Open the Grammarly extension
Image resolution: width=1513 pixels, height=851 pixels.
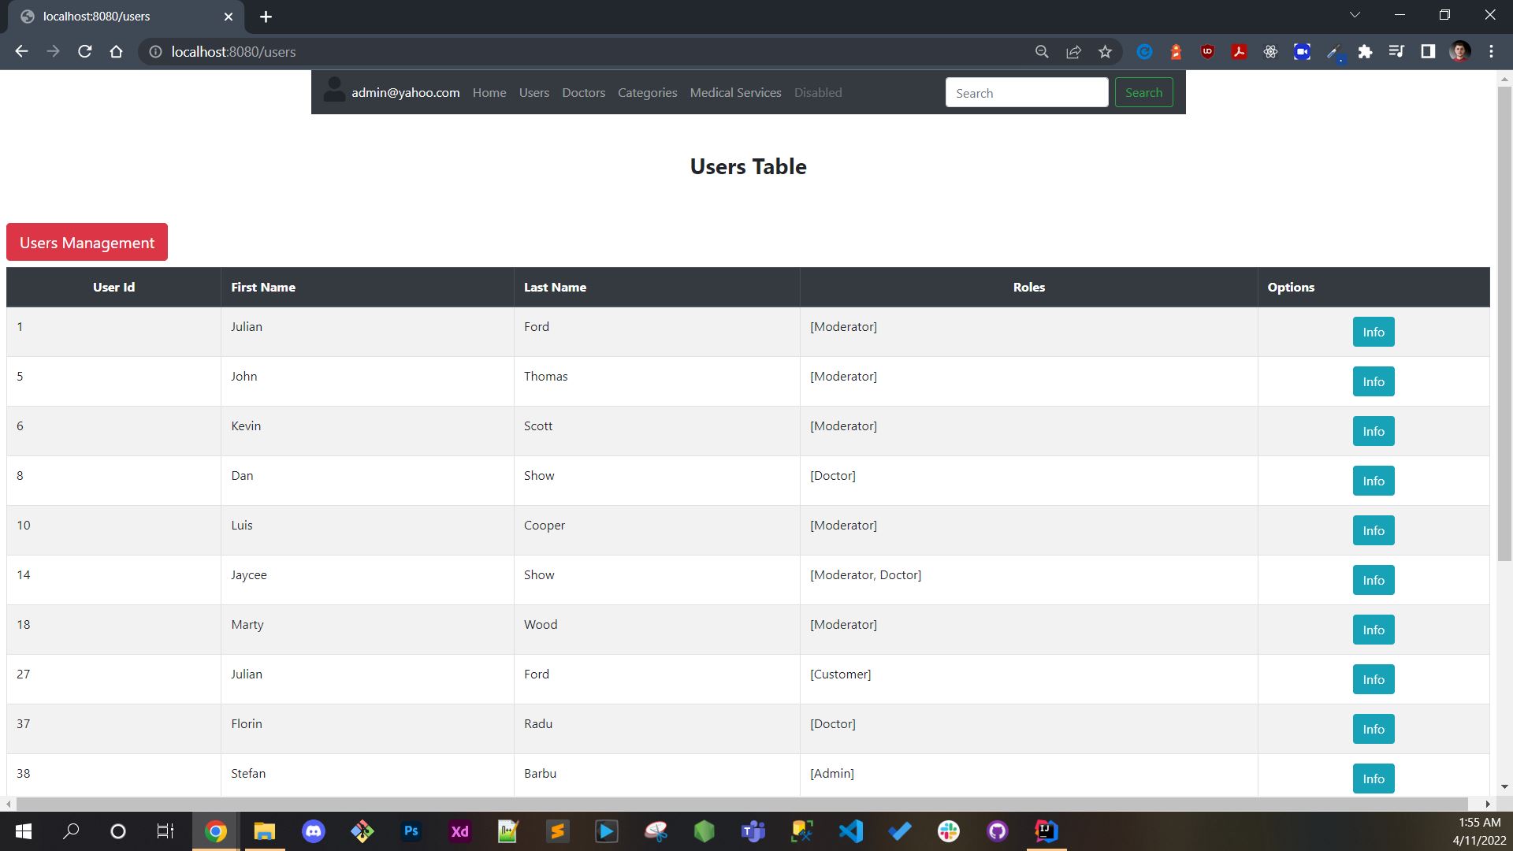coord(1144,52)
